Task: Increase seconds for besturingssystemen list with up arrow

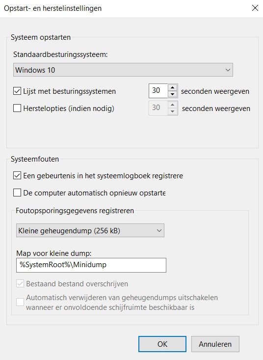Action: (x=172, y=87)
